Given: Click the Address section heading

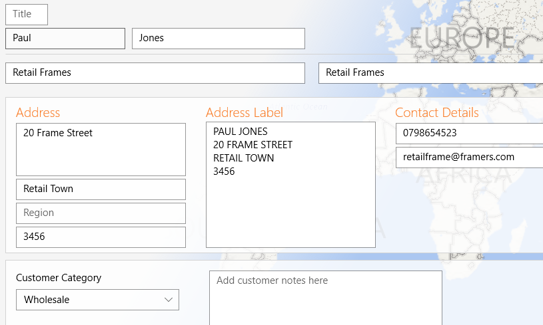Looking at the screenshot, I should pyautogui.click(x=38, y=112).
